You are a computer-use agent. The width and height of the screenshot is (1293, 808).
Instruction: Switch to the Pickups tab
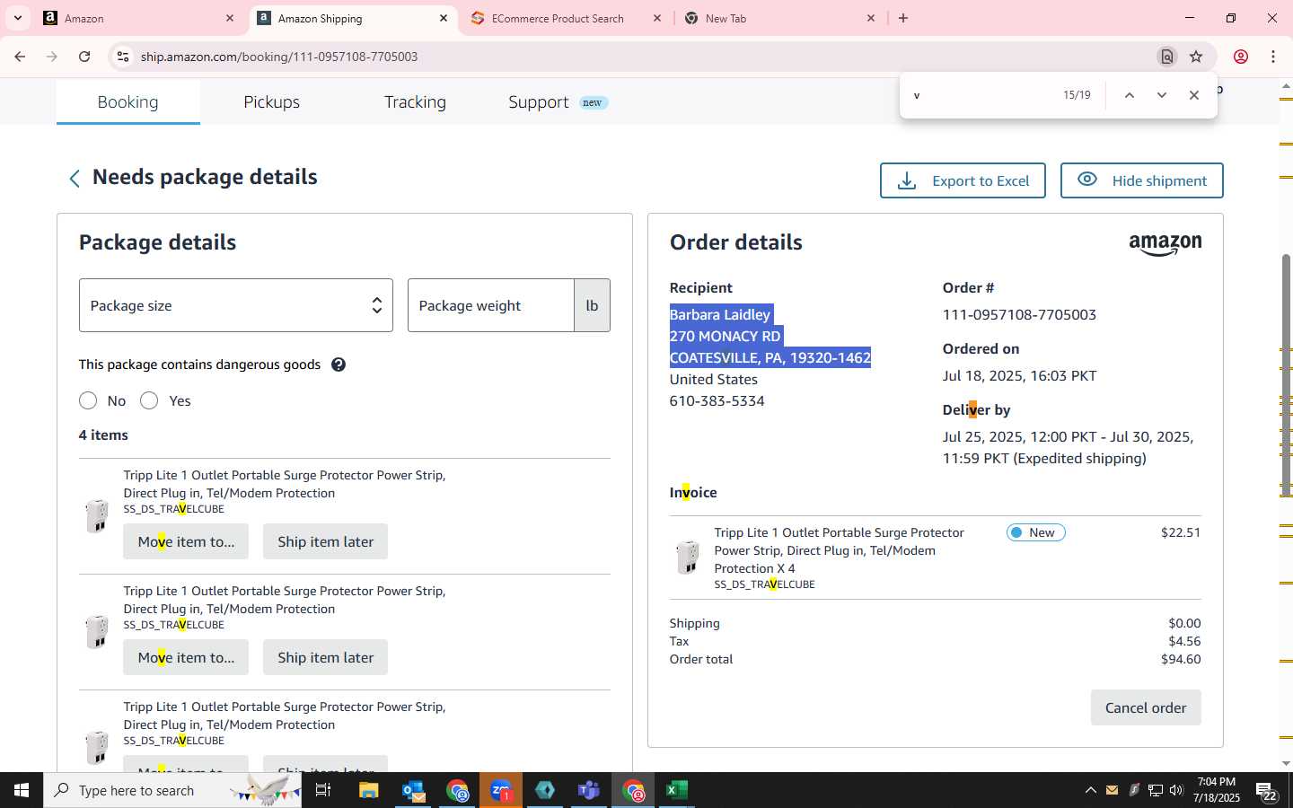click(x=271, y=102)
